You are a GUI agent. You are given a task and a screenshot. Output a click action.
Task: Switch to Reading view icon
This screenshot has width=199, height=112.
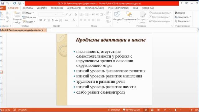click(158, 110)
